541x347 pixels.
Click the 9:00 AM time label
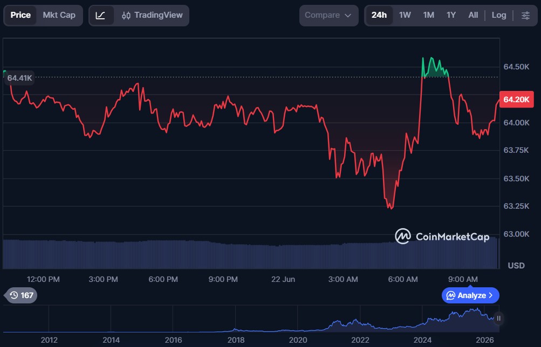pos(463,279)
